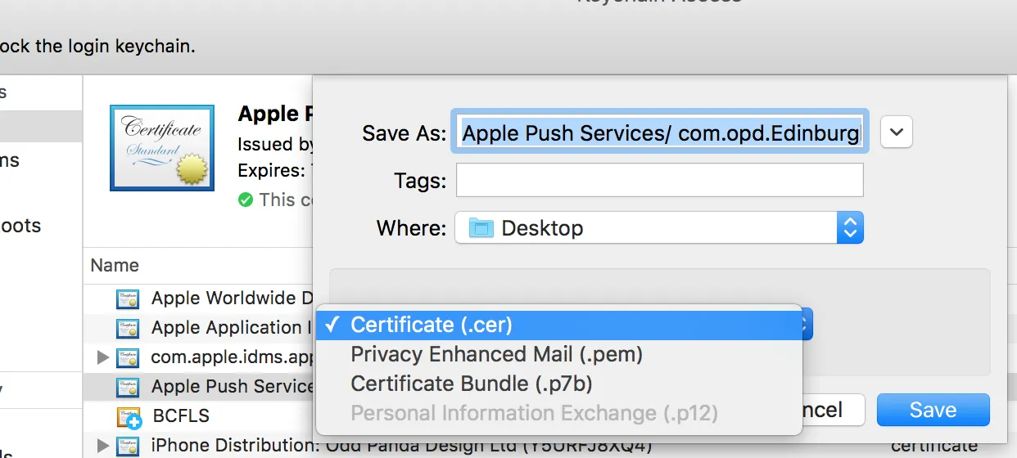Select Apple Worldwide D certificate row
The width and height of the screenshot is (1017, 458).
click(x=200, y=298)
